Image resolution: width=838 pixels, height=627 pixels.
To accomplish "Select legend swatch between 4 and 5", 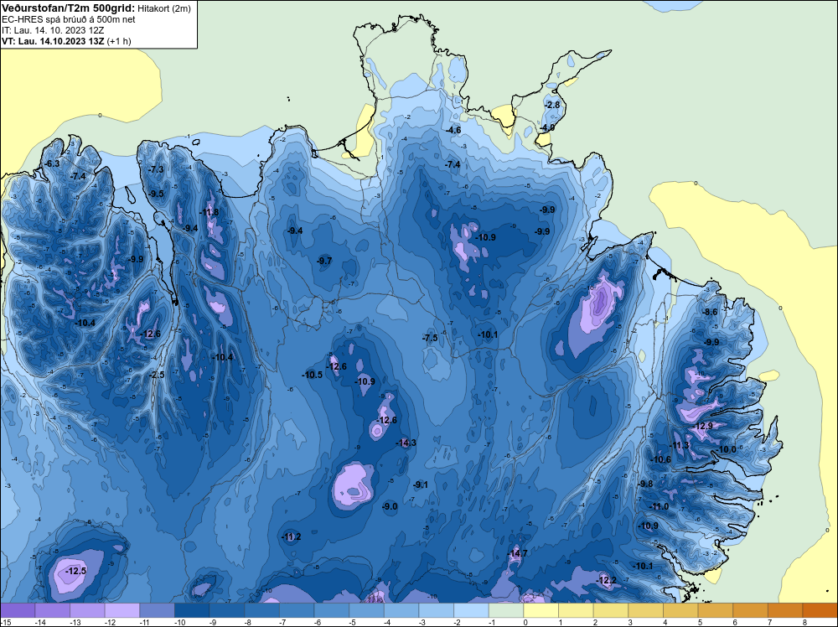I will coord(680,610).
